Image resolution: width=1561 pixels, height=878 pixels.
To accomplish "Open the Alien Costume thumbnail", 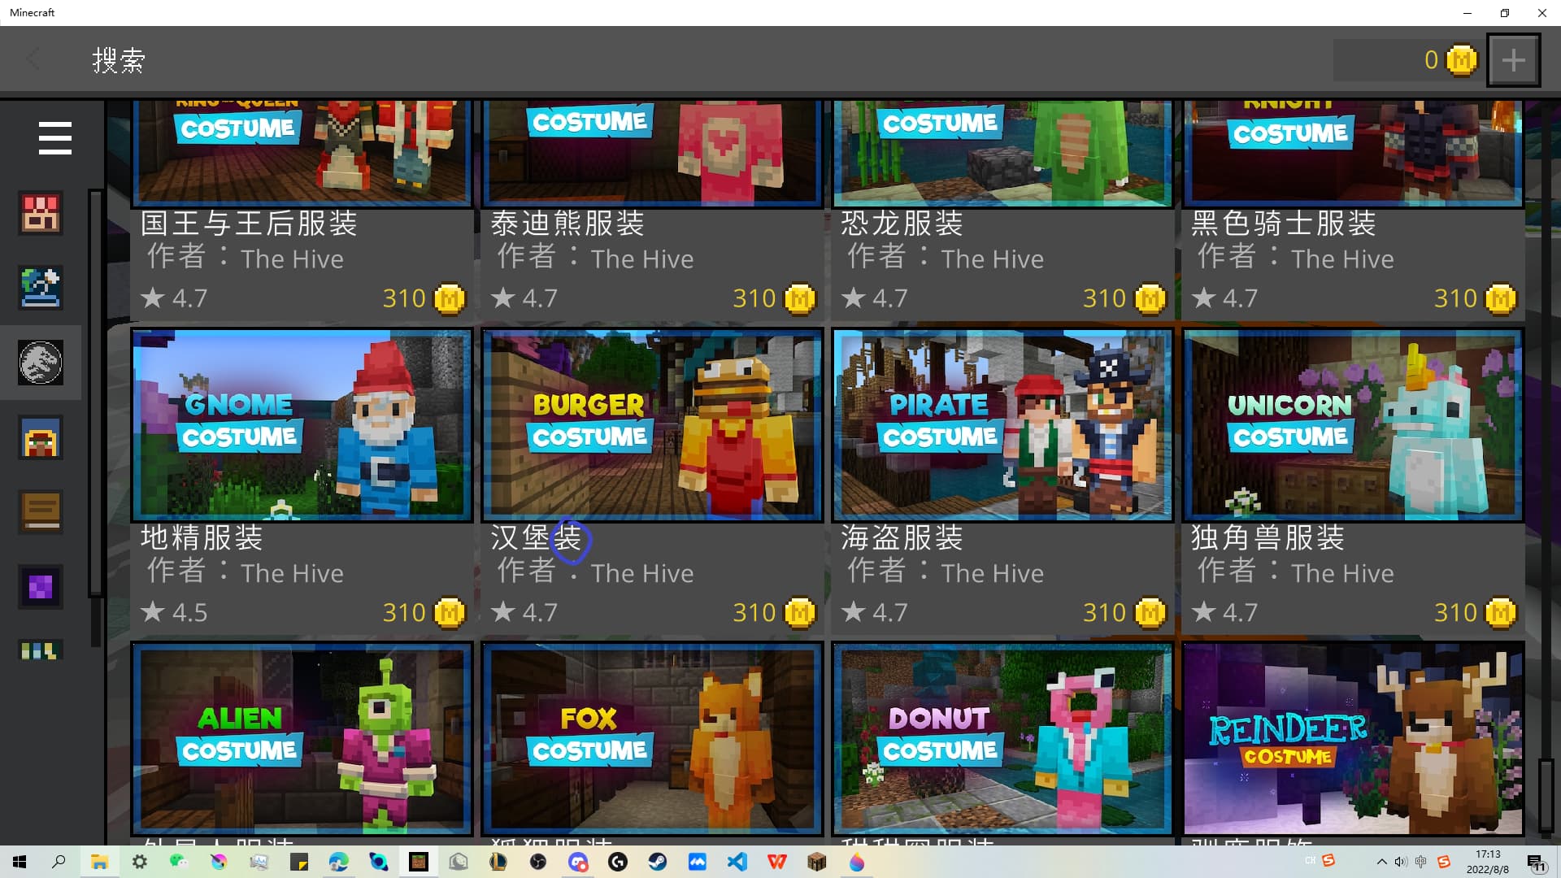I will (x=302, y=739).
